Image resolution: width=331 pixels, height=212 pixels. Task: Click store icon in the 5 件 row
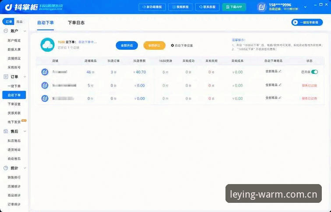coord(45,85)
